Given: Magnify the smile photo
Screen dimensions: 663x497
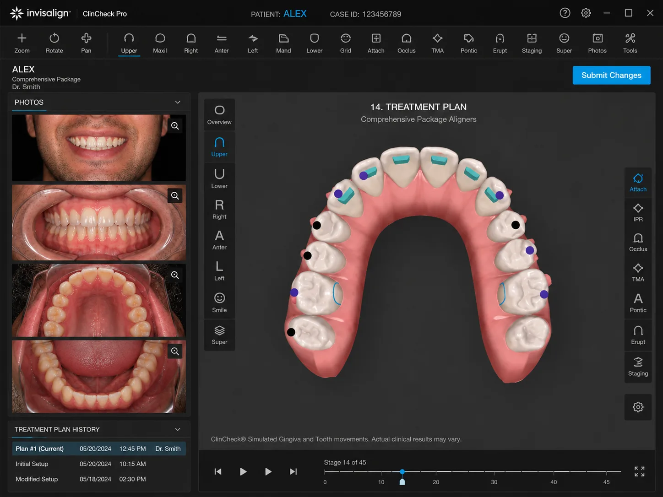Looking at the screenshot, I should [x=175, y=126].
